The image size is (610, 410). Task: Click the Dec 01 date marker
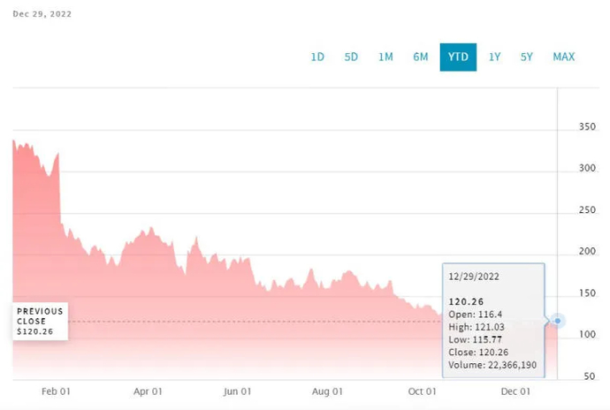click(515, 391)
